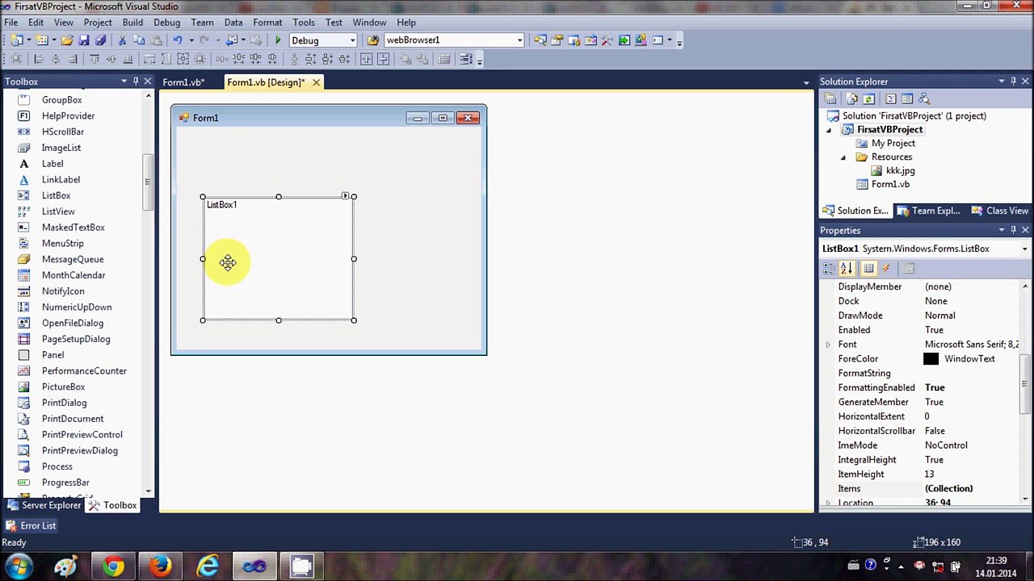
Task: Click Windows Start button
Action: [x=19, y=566]
